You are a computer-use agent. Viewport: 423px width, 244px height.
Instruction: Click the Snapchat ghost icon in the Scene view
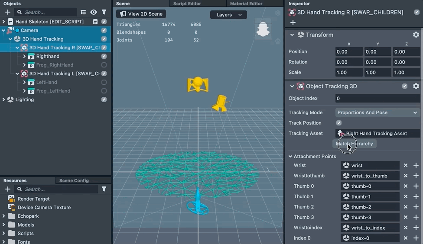(x=263, y=30)
